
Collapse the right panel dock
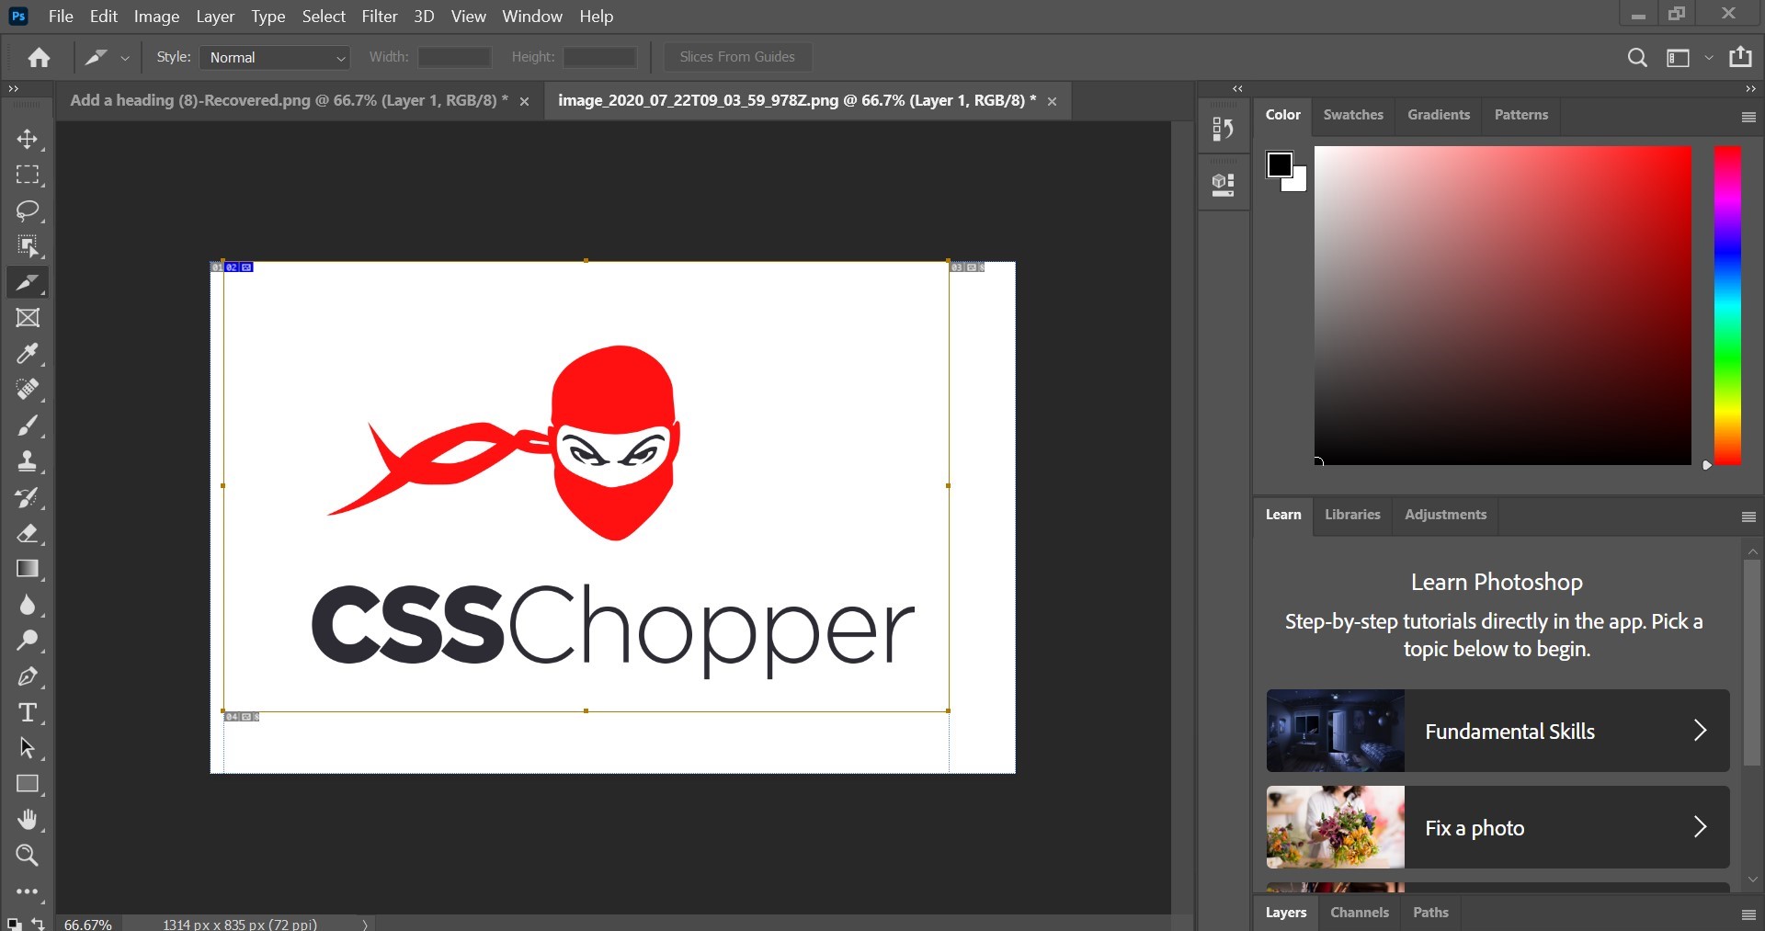click(1749, 89)
